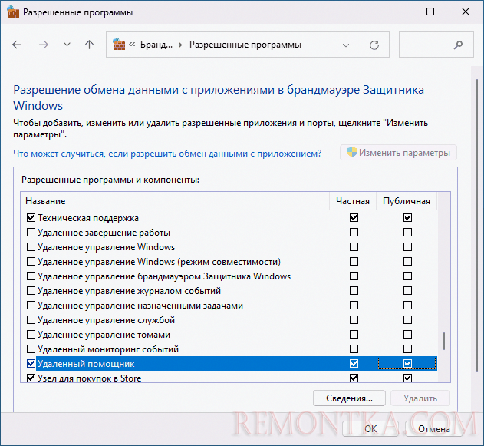Screen dimensions: 484x446
Task: Enable Удаленное управление томами checkbox
Action: pyautogui.click(x=31, y=334)
